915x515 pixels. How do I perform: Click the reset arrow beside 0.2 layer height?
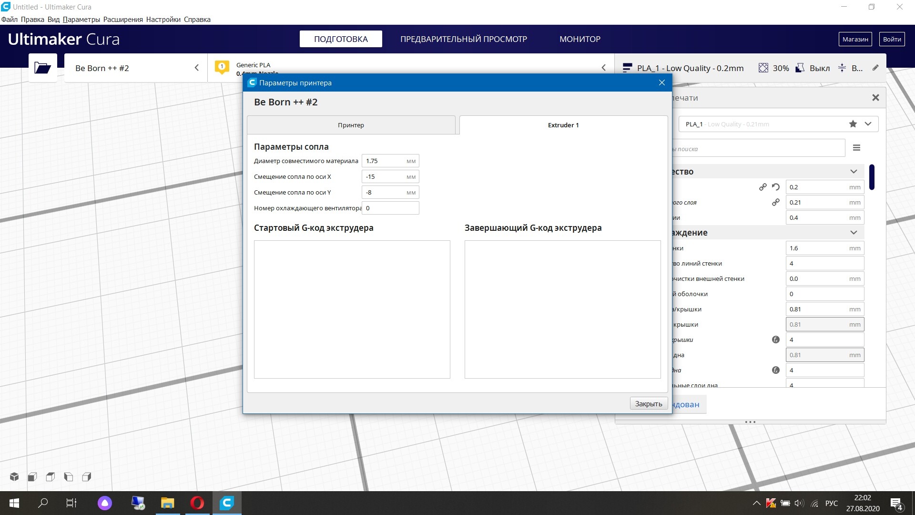pyautogui.click(x=776, y=187)
